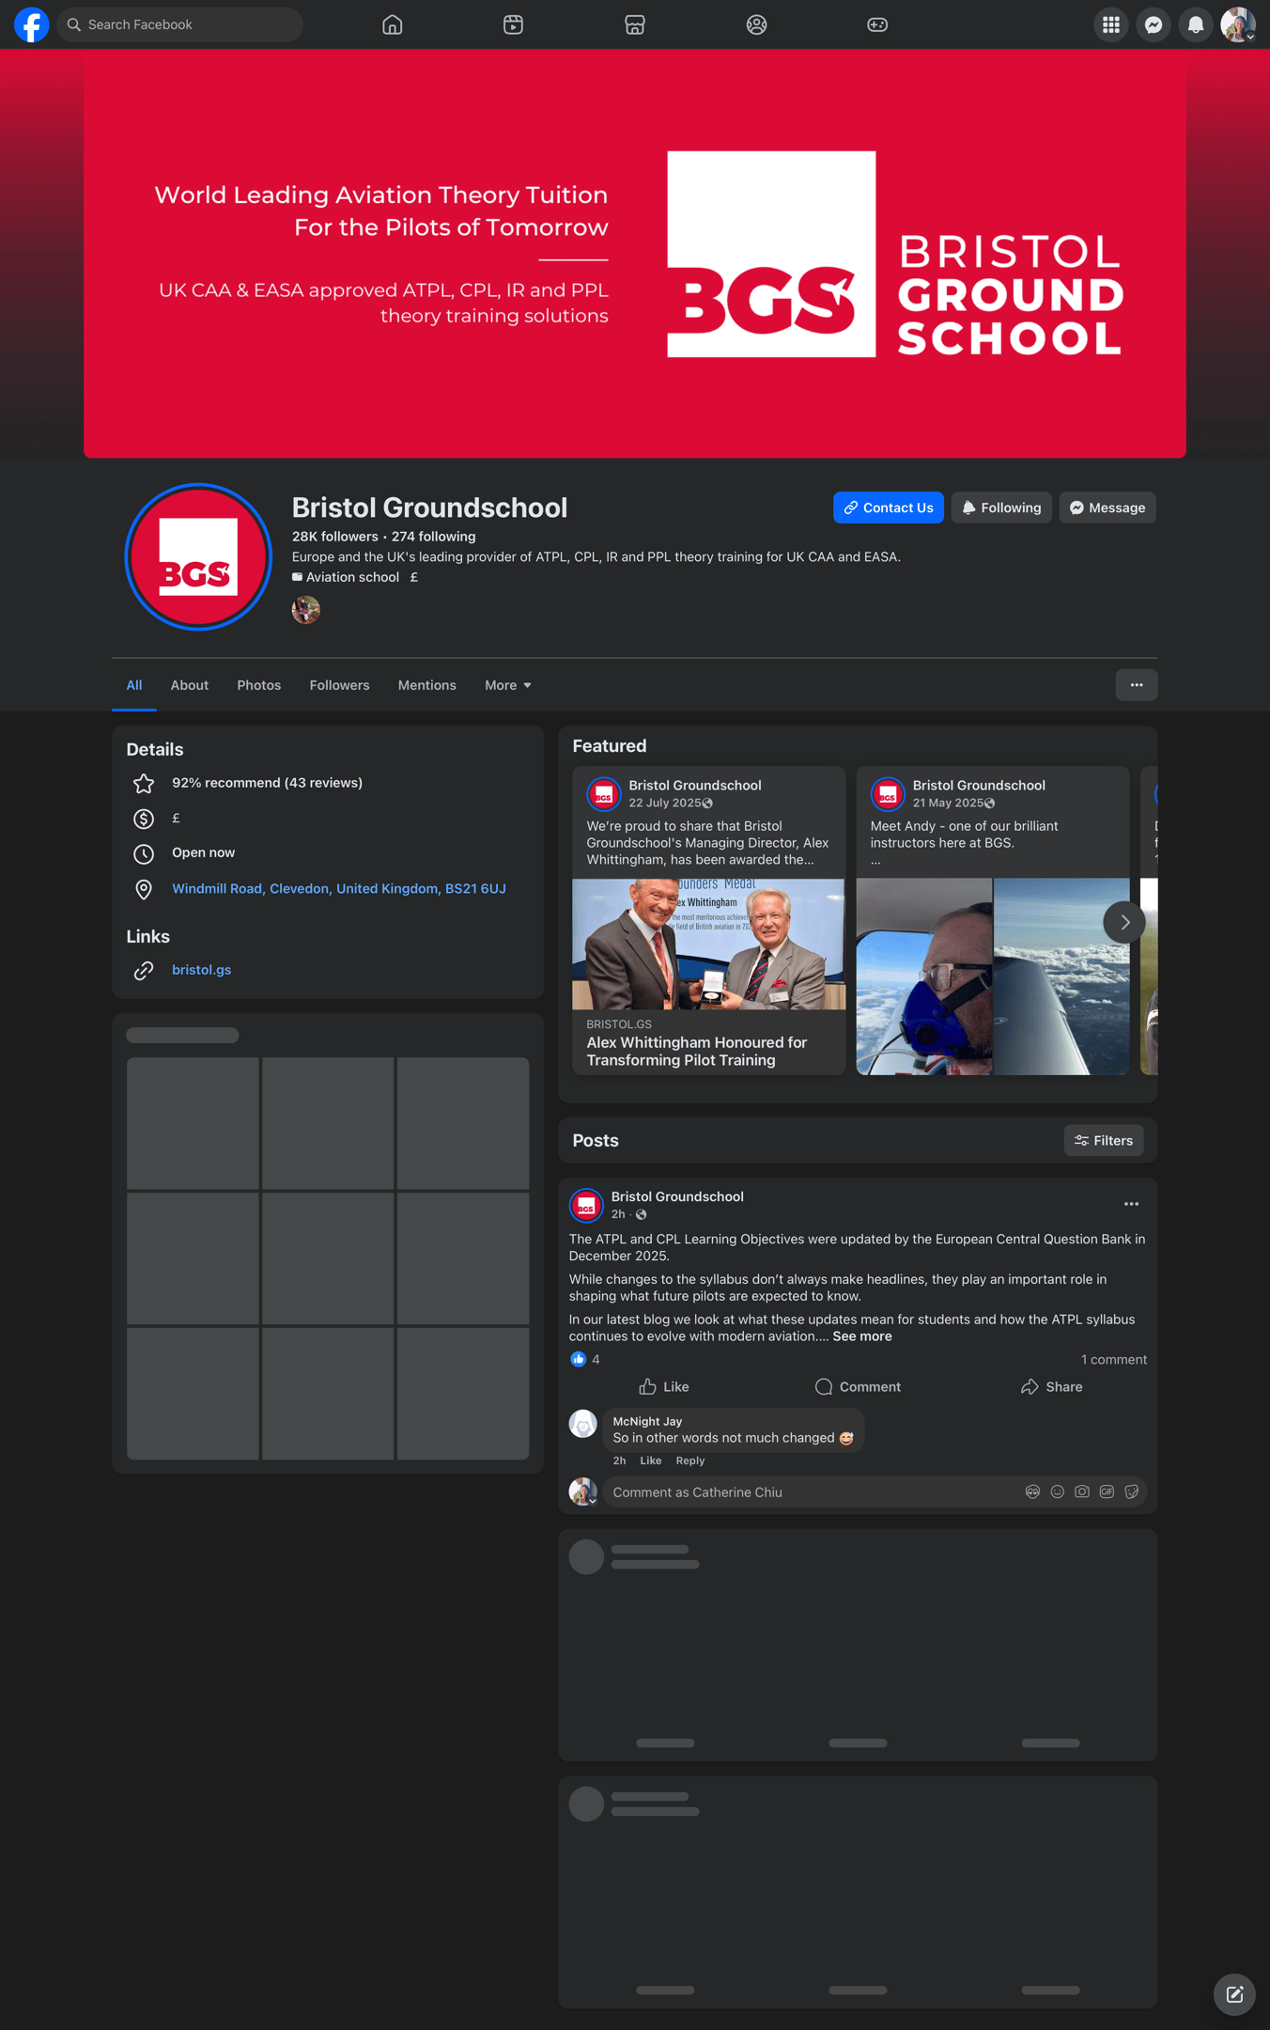Switch to the All tab
The height and width of the screenshot is (2030, 1270).
tap(134, 685)
